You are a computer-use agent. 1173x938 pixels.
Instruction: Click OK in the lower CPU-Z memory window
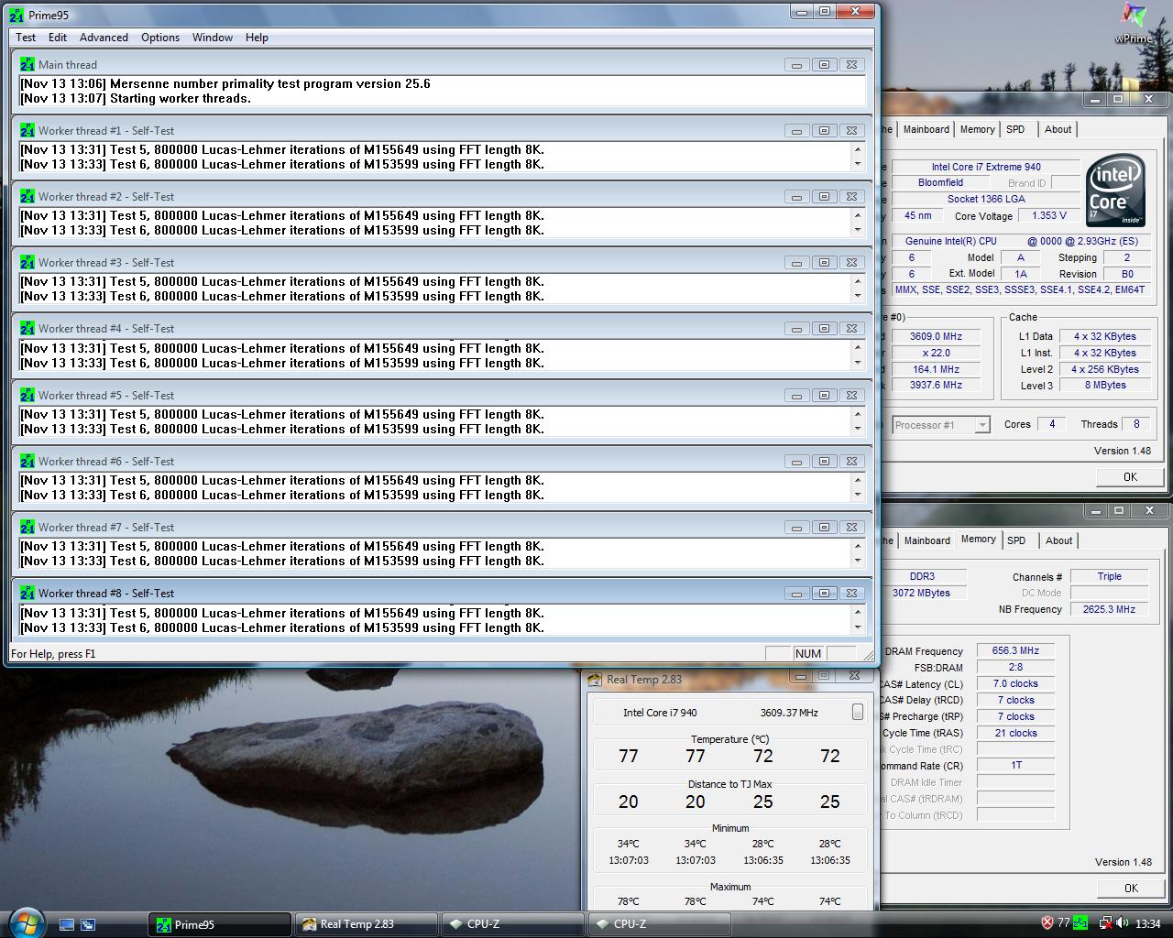click(1131, 888)
